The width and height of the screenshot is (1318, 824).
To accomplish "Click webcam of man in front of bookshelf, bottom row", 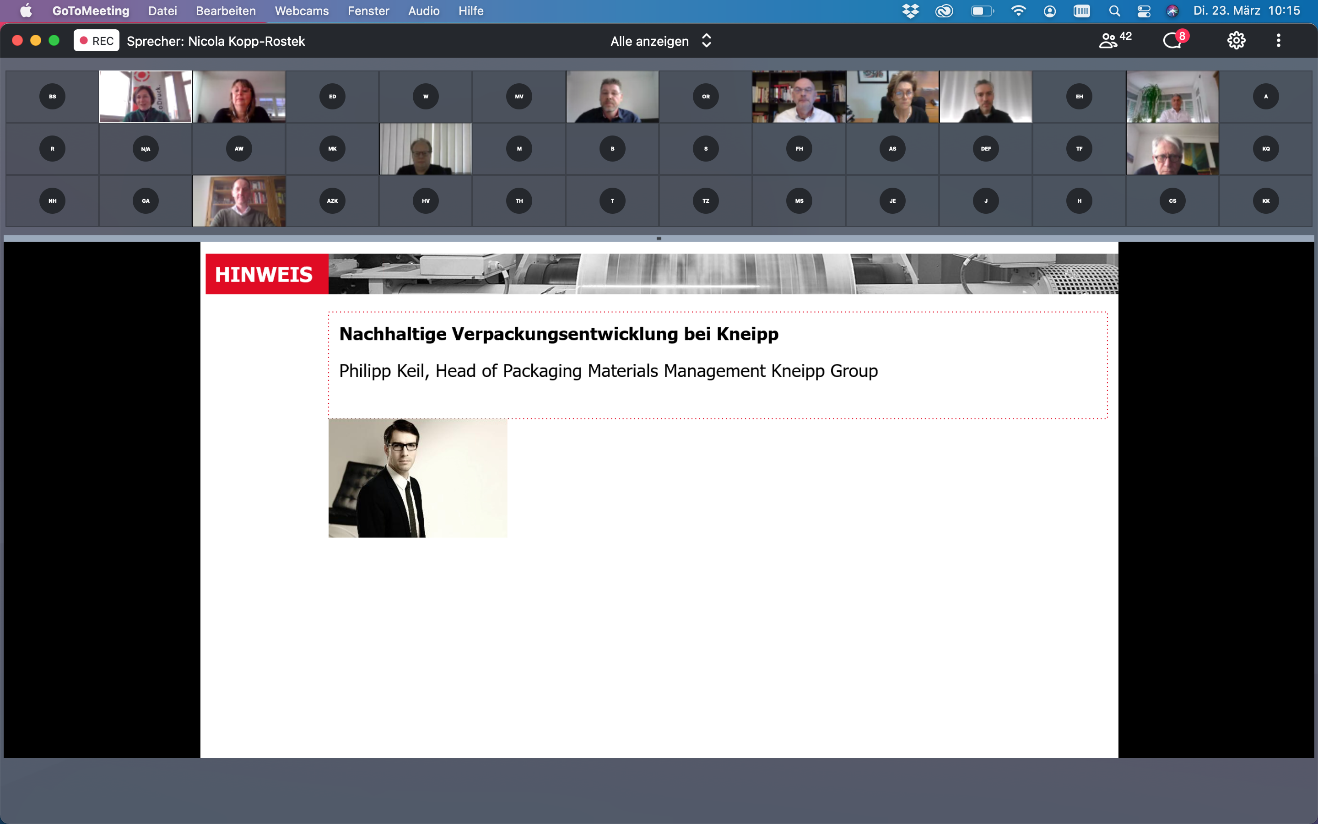I will (x=239, y=201).
